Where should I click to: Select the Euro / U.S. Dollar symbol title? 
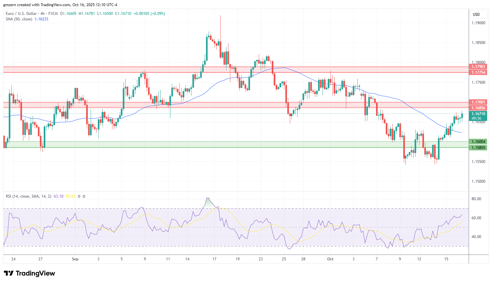21,14
